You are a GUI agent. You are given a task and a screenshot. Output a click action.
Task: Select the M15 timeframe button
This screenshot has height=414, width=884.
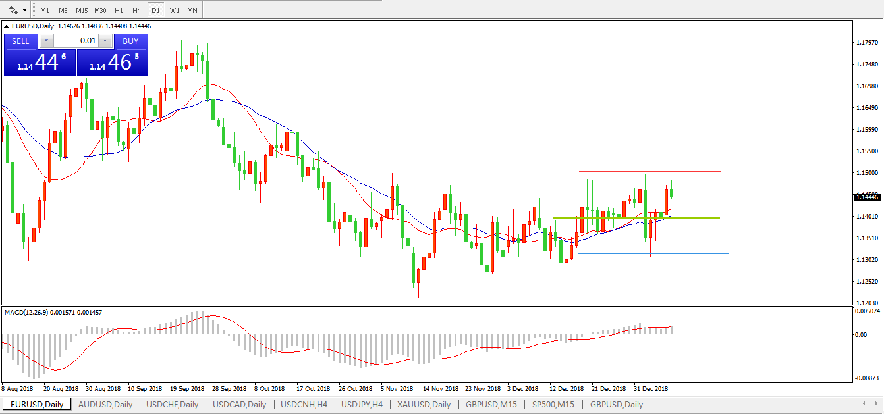(x=82, y=10)
